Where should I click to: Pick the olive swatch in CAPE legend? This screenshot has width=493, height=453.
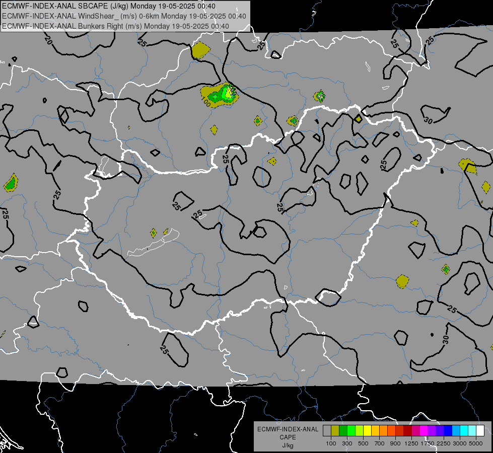tap(335, 431)
